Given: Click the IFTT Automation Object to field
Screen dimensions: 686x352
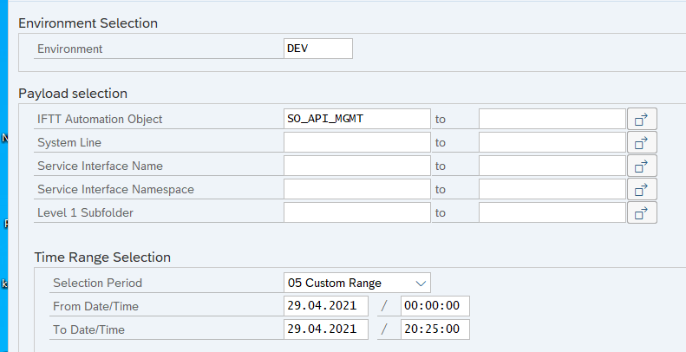Looking at the screenshot, I should (x=552, y=119).
